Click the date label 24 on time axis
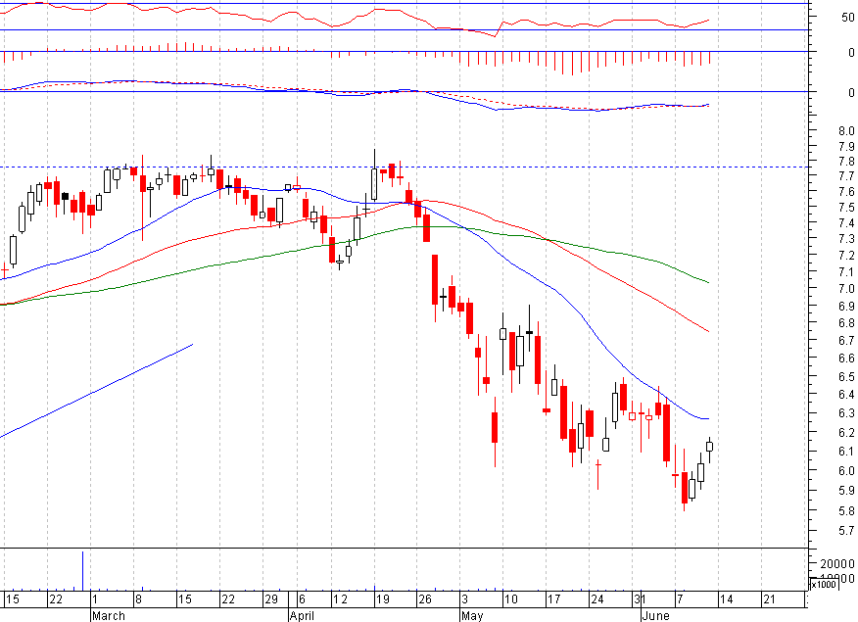Viewport: 858px width, 622px height. point(597,599)
